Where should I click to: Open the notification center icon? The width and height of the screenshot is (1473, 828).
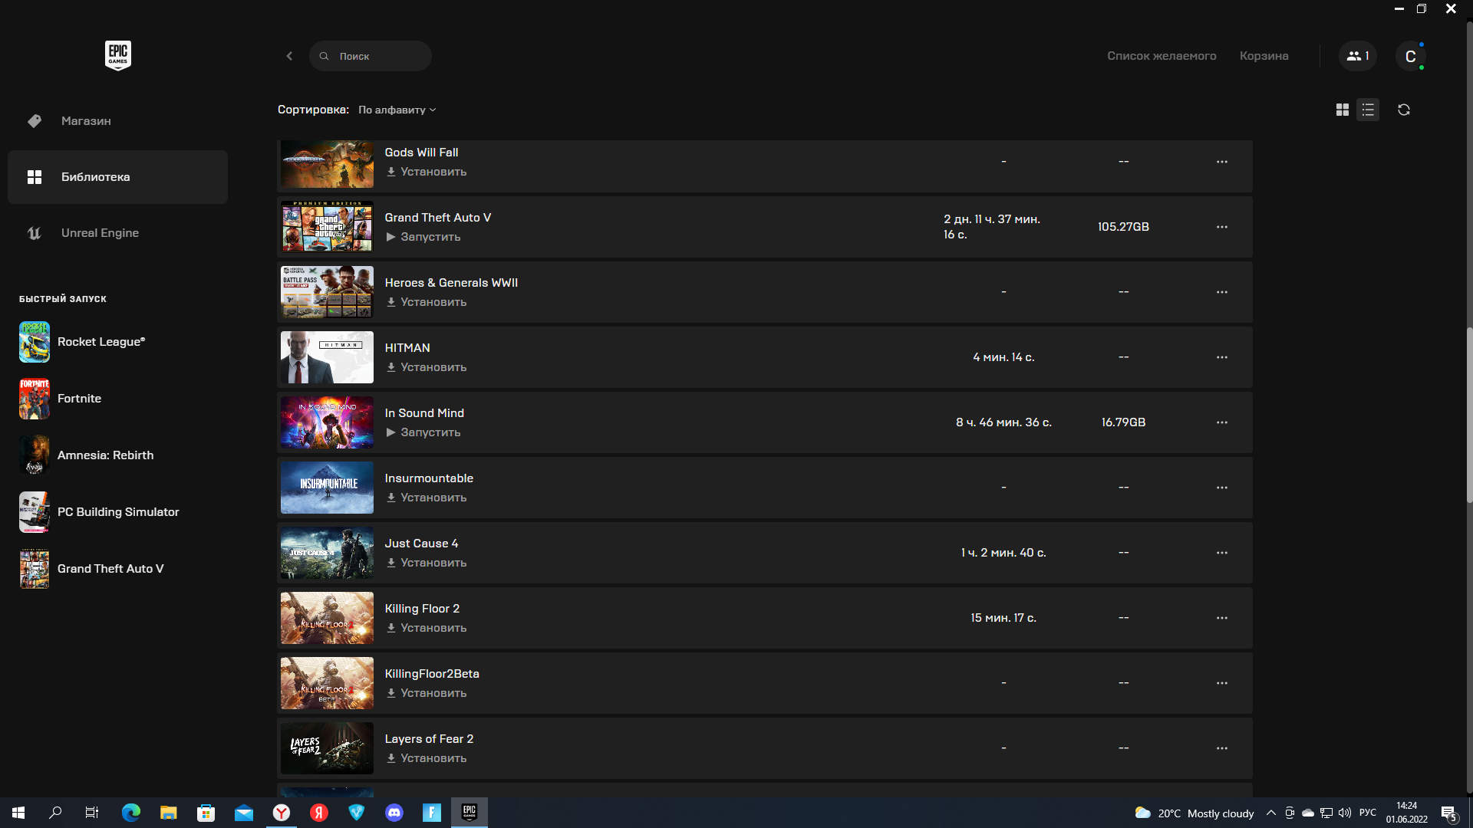(1449, 813)
